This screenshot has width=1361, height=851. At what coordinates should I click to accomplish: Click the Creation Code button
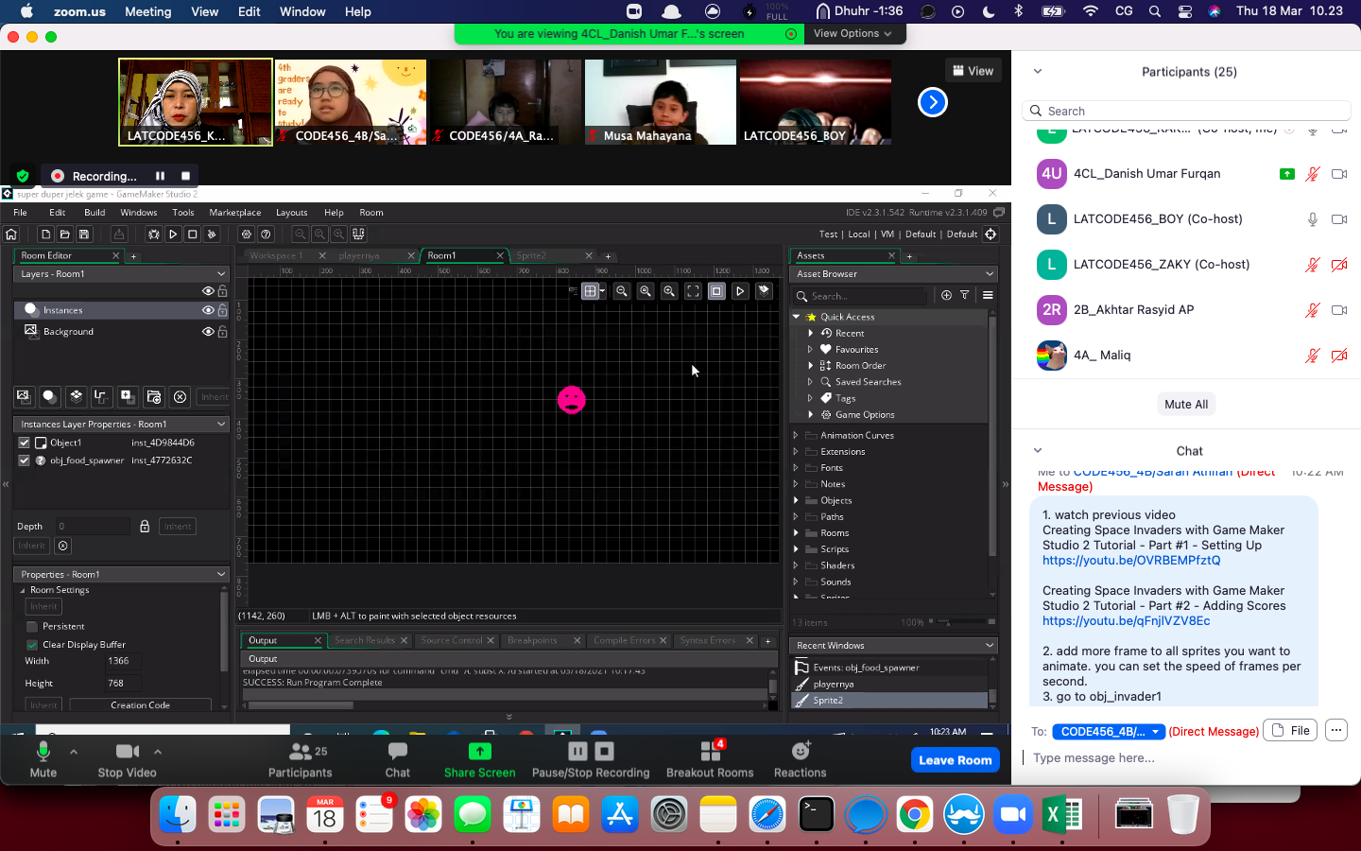(x=140, y=705)
